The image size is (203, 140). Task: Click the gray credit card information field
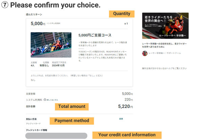pos(56,136)
